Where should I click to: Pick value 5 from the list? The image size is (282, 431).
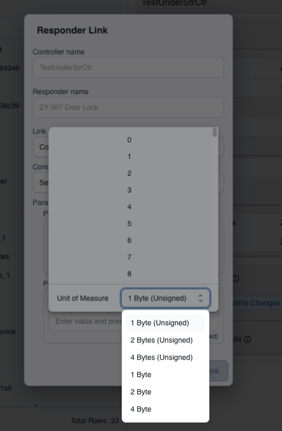click(x=129, y=224)
